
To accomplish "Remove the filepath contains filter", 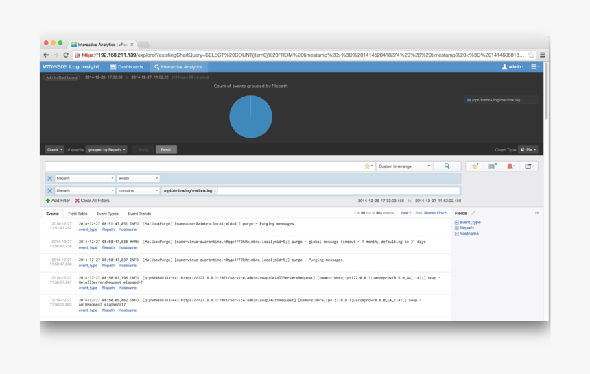I will [x=49, y=191].
